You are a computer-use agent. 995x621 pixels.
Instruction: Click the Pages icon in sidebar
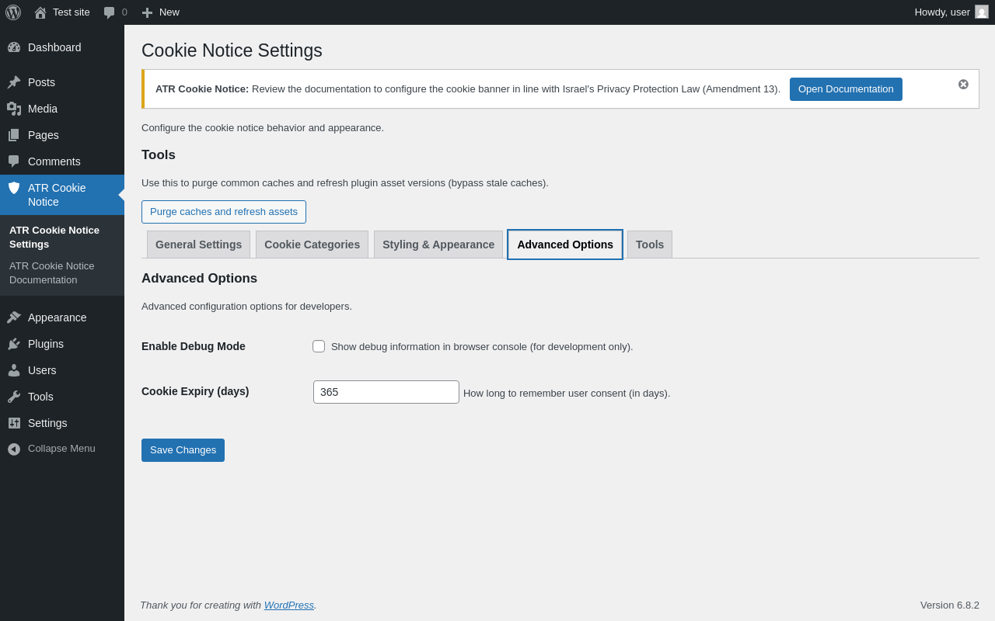click(14, 135)
